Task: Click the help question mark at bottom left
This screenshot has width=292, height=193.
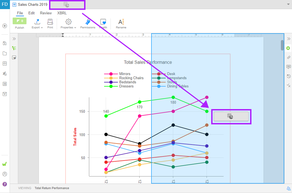Action: (4, 184)
